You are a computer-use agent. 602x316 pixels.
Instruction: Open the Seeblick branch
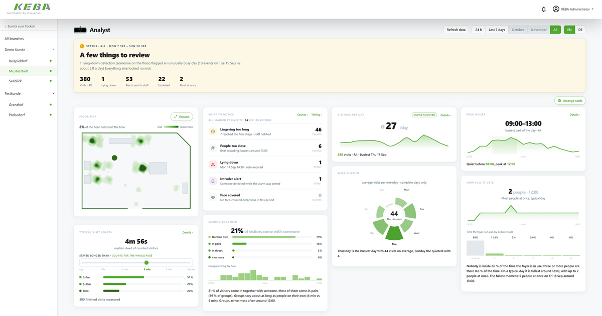click(x=15, y=81)
